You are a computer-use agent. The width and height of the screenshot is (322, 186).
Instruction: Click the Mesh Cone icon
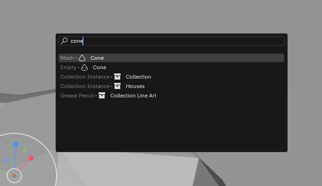[x=82, y=58]
